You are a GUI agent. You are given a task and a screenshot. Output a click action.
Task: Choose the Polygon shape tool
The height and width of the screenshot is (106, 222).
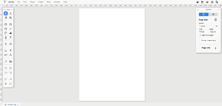pyautogui.click(x=6, y=29)
